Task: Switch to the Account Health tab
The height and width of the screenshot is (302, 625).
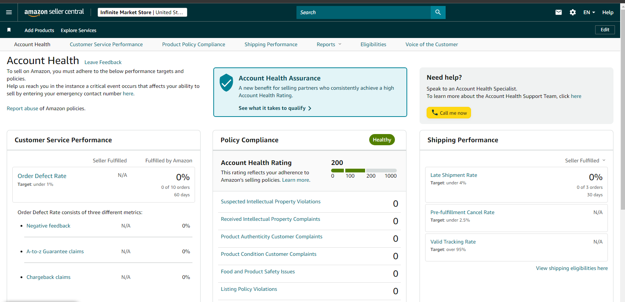Action: [x=32, y=44]
